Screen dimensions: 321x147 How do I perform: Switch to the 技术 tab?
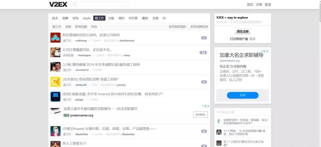[x=55, y=18]
